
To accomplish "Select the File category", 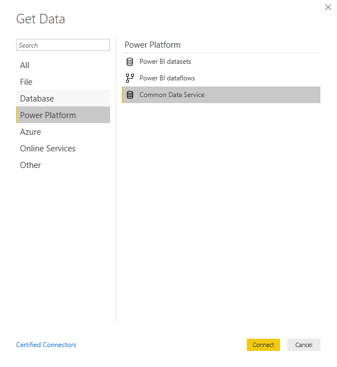I will tap(63, 81).
